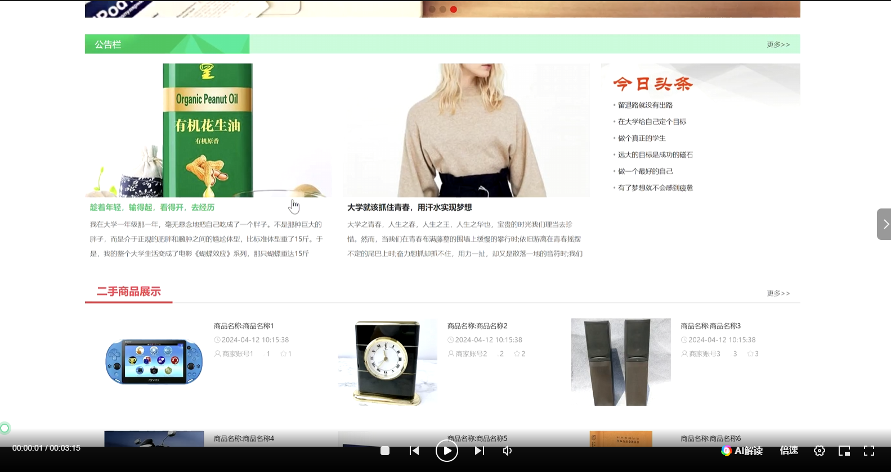Open product 商品名称:商品名称2

click(477, 326)
